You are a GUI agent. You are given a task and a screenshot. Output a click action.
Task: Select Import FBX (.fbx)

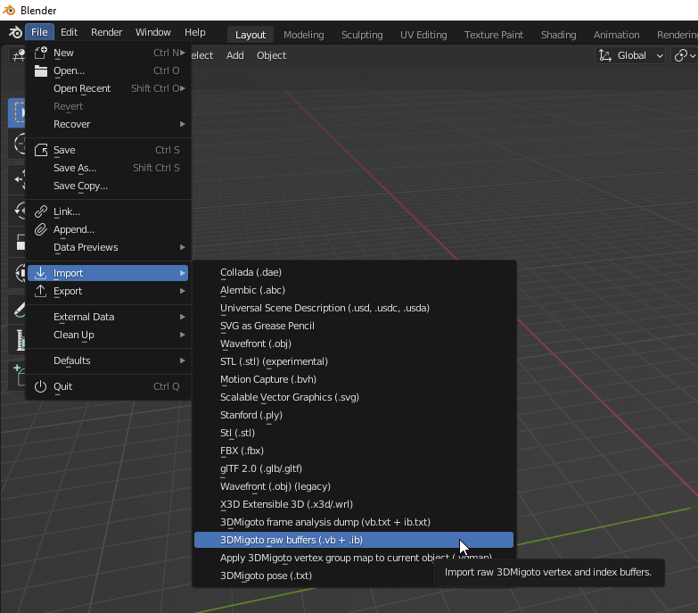[x=354, y=451]
